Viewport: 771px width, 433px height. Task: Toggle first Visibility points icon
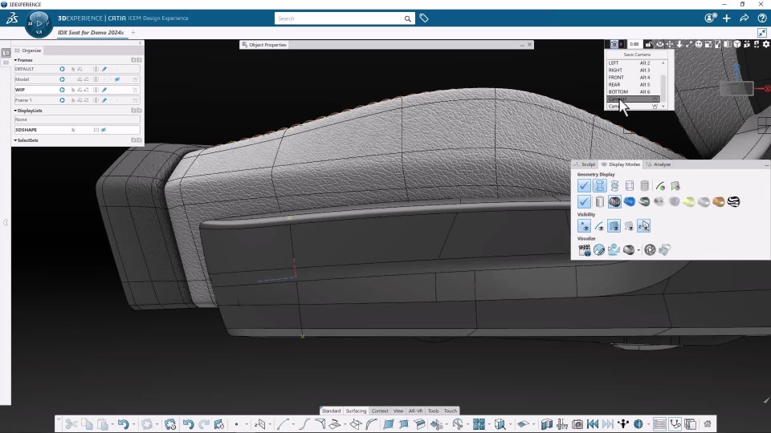pyautogui.click(x=584, y=226)
